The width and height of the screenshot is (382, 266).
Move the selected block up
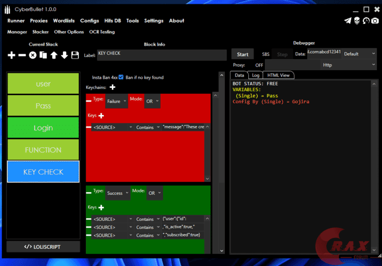pos(54,55)
